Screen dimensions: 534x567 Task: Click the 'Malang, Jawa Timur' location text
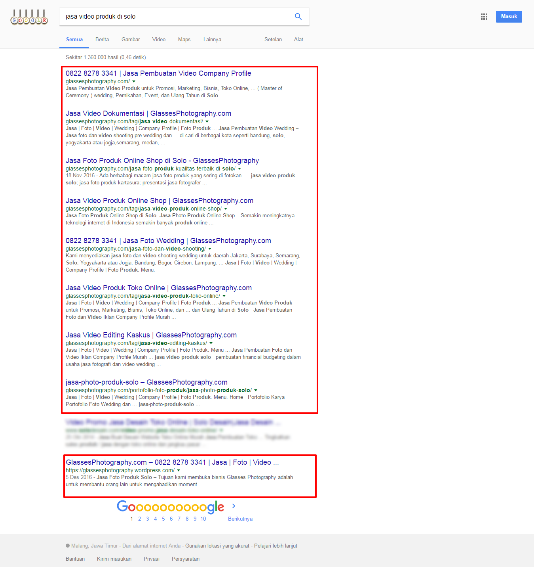point(95,546)
